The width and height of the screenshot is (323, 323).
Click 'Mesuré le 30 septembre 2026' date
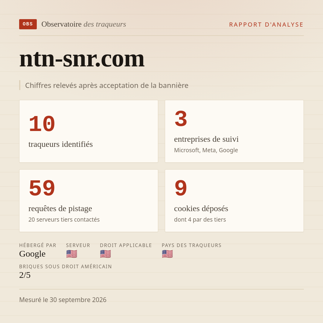tap(63, 300)
